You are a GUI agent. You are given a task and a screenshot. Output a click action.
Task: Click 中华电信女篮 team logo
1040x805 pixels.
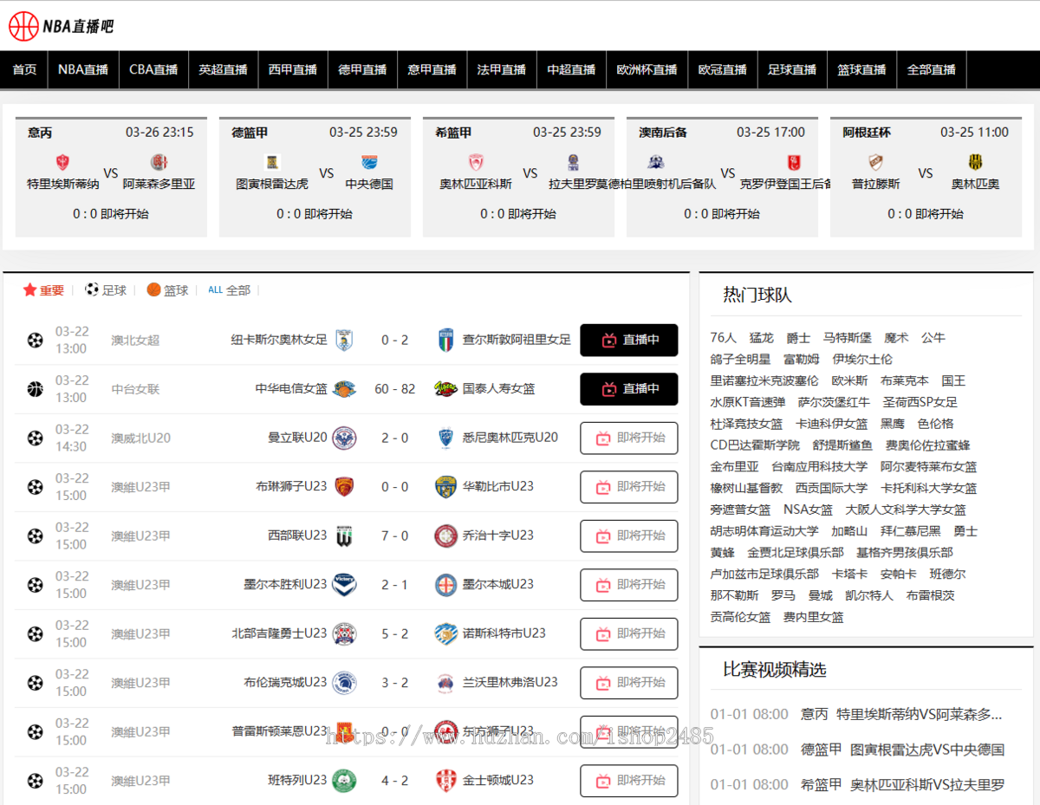[x=344, y=389]
